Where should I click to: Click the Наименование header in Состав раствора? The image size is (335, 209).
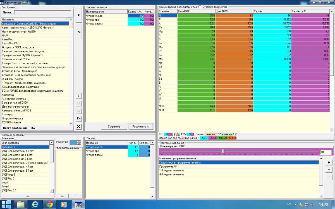[106, 11]
